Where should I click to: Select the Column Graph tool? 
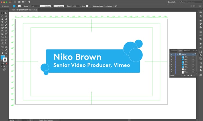(6, 47)
